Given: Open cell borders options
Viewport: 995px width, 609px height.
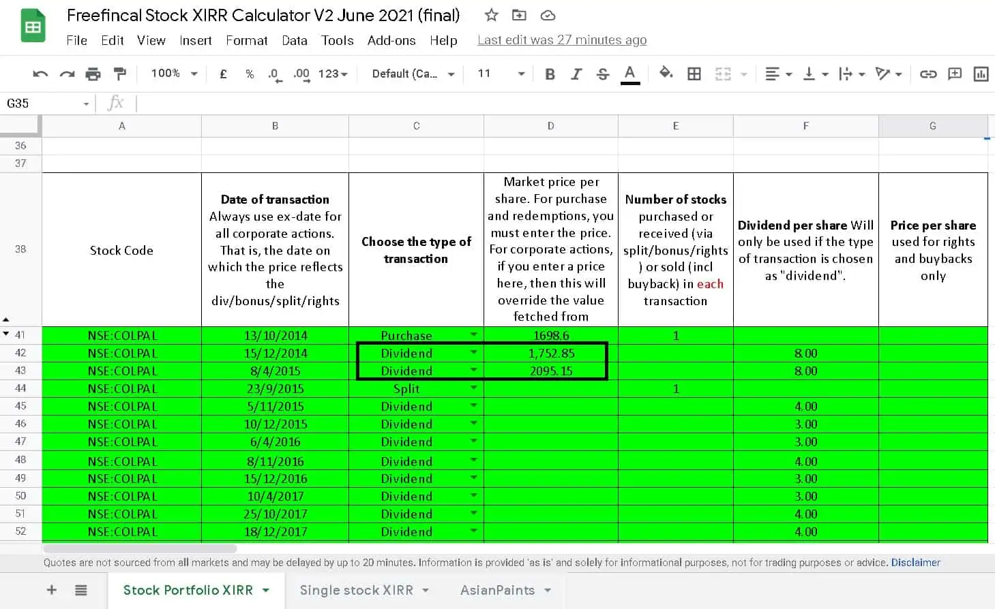Looking at the screenshot, I should (x=694, y=74).
